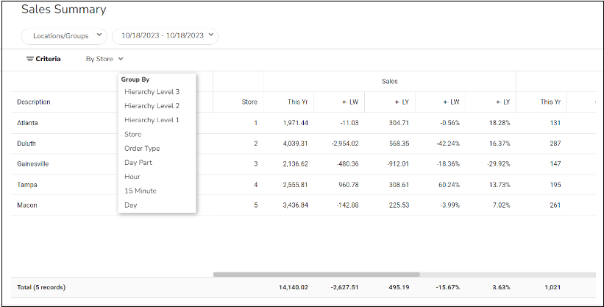Open the date range 10/18/2023 dropdown
This screenshot has height=307, width=604.
(x=165, y=35)
